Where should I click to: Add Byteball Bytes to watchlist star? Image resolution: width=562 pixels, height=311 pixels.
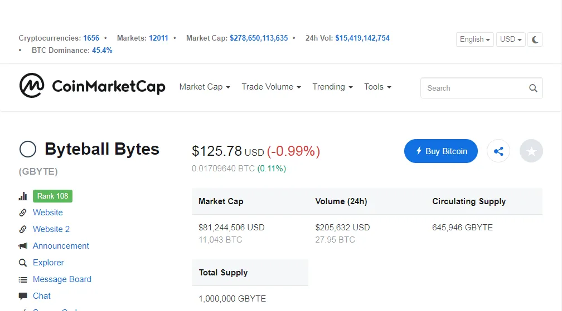531,151
